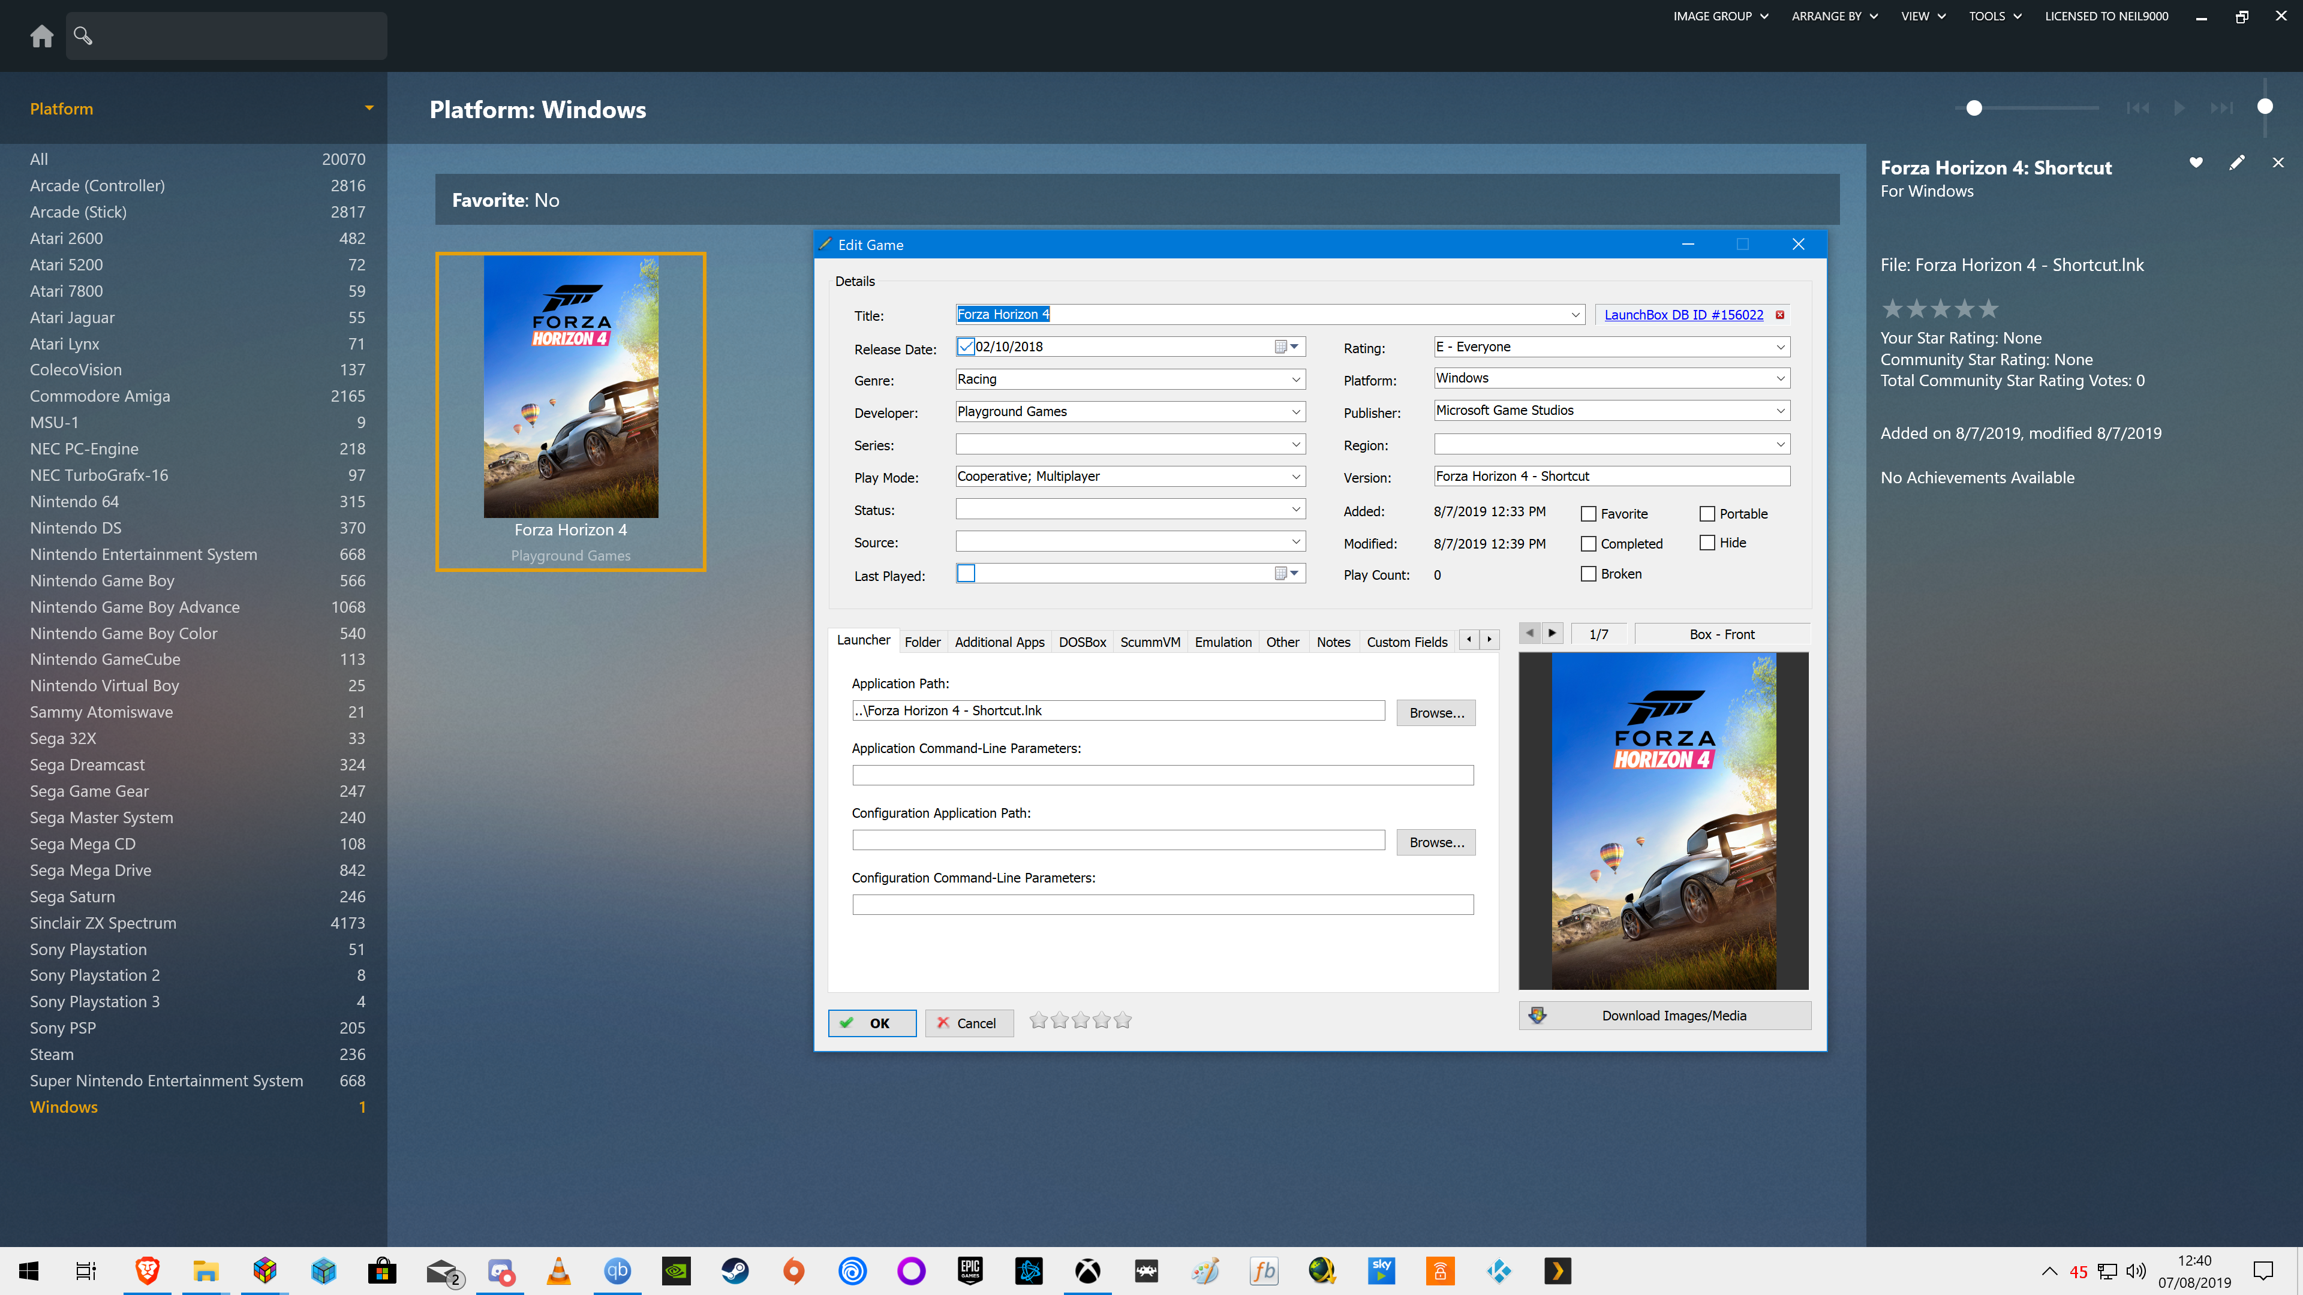The height and width of the screenshot is (1295, 2303).
Task: Uncheck the Release Date checkbox
Action: tap(966, 347)
